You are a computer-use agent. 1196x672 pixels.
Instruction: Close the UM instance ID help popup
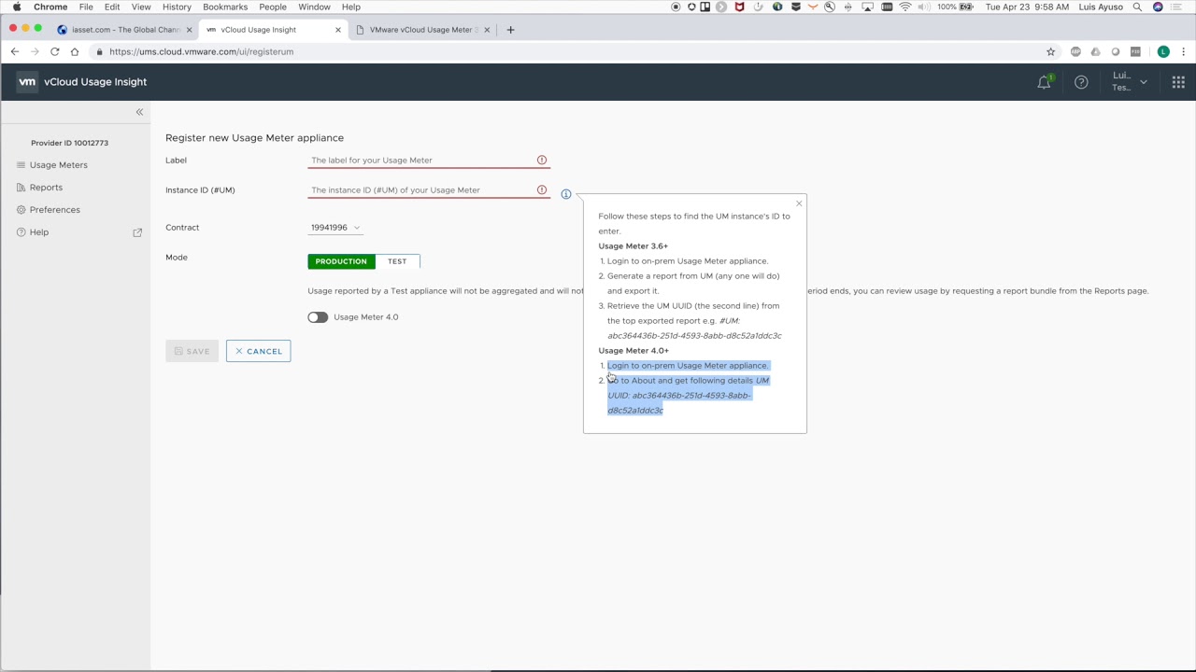799,203
